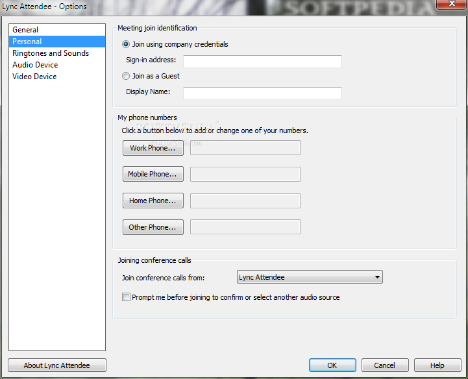Open Help for options
Screen dimensions: 468x379
pyautogui.click(x=437, y=365)
